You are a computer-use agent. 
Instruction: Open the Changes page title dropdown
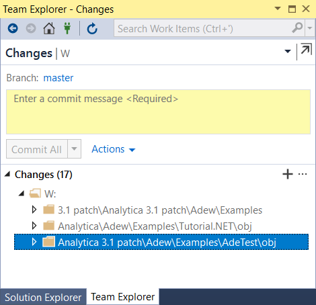288,51
